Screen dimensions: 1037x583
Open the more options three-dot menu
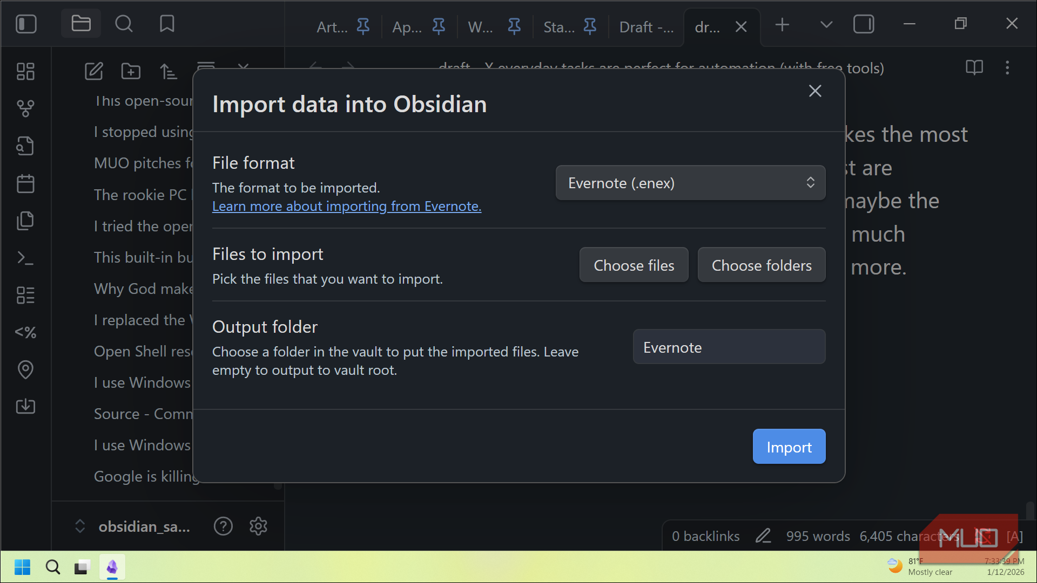coord(1007,68)
